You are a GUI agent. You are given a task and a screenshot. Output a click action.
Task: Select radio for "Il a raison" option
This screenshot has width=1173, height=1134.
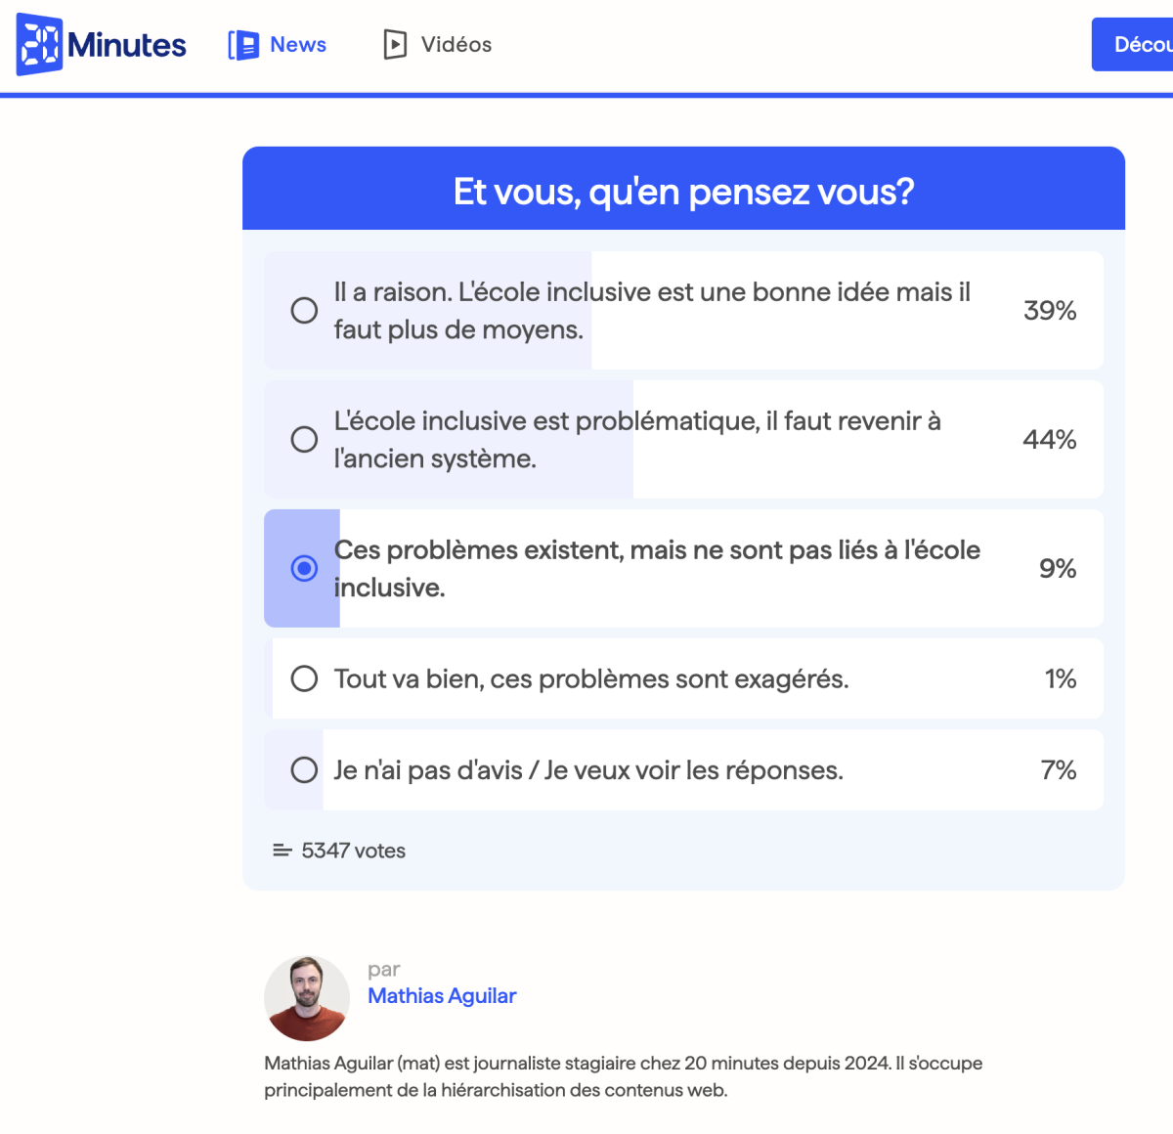click(304, 310)
